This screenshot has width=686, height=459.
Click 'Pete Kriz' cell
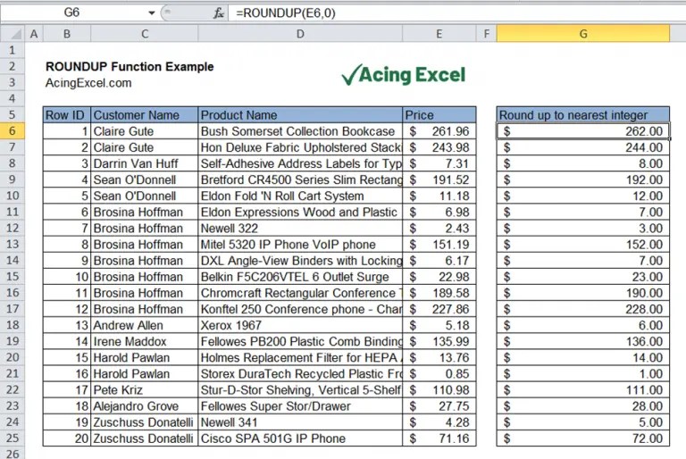pos(145,390)
